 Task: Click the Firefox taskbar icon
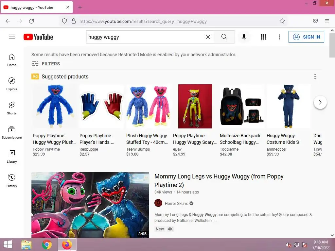coord(67,244)
